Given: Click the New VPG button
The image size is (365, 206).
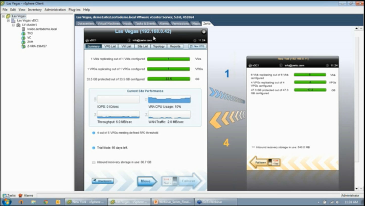Looking at the screenshot, I should [x=197, y=46].
